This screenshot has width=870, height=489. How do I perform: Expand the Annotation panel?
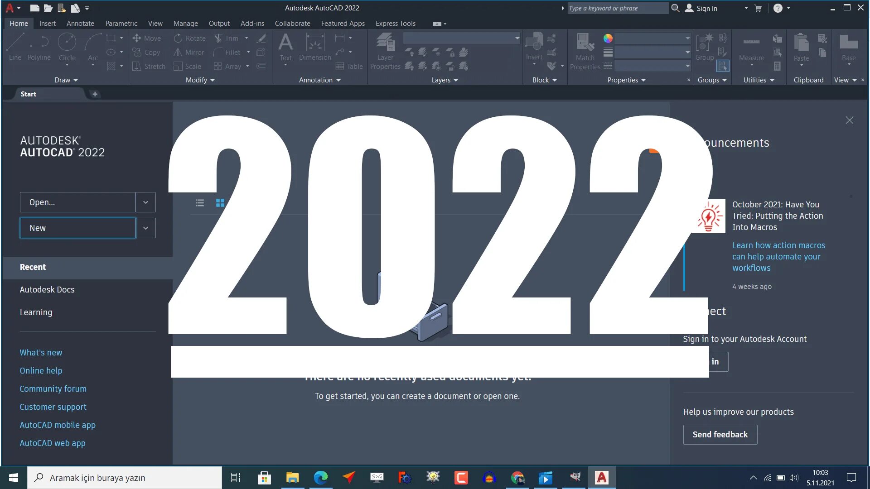point(320,80)
